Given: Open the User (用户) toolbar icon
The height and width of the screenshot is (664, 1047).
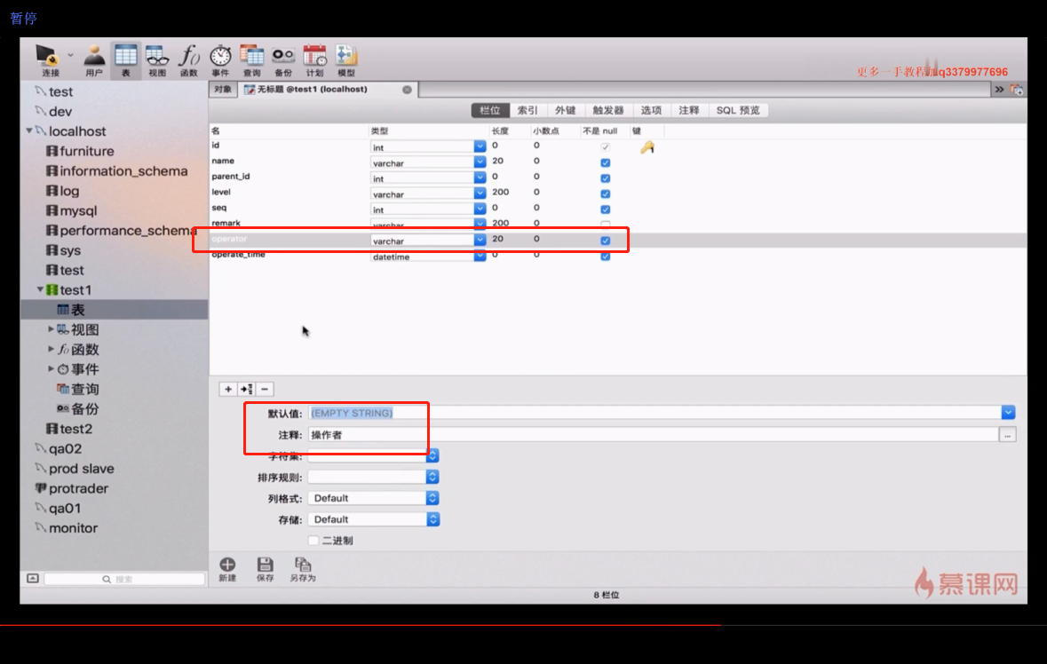Looking at the screenshot, I should click(x=94, y=60).
